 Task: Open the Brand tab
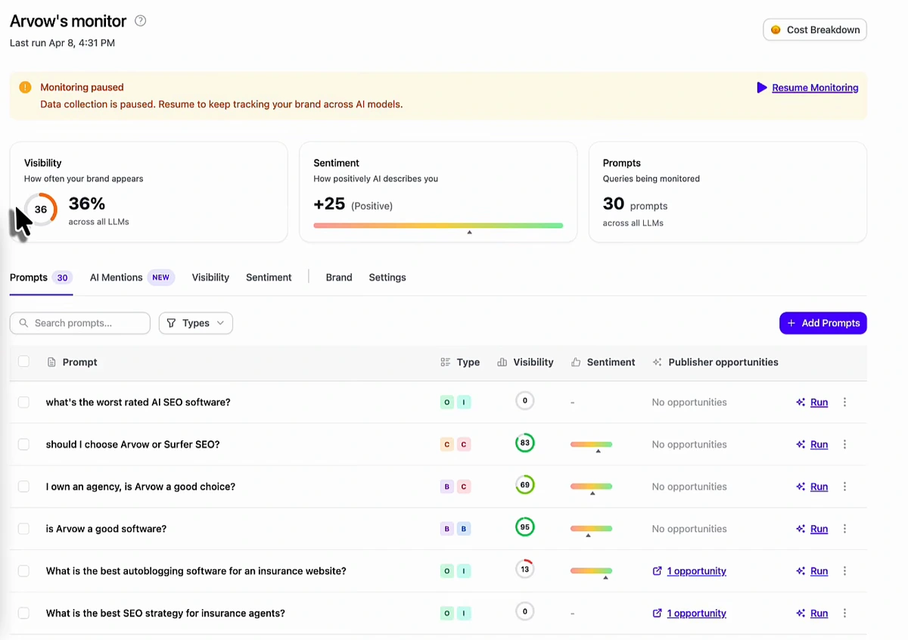pyautogui.click(x=339, y=278)
